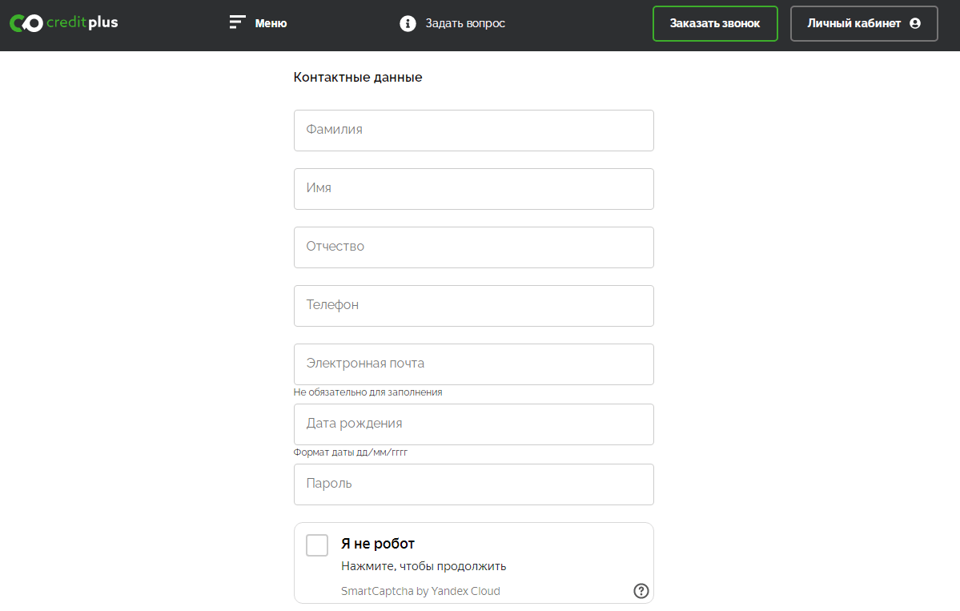Focus the Фамилия input field
Viewport: 960px width, 611px height.
point(474,131)
